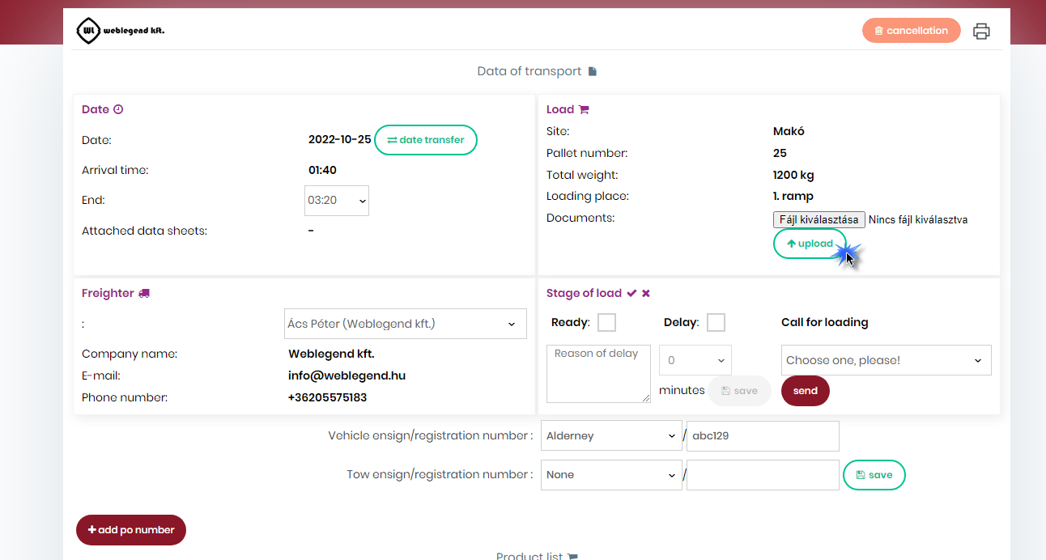Expand the Call for loading dropdown
The image size is (1046, 560).
[886, 359]
